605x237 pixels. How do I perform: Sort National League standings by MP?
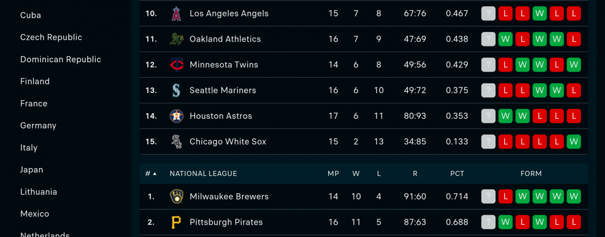pos(333,174)
